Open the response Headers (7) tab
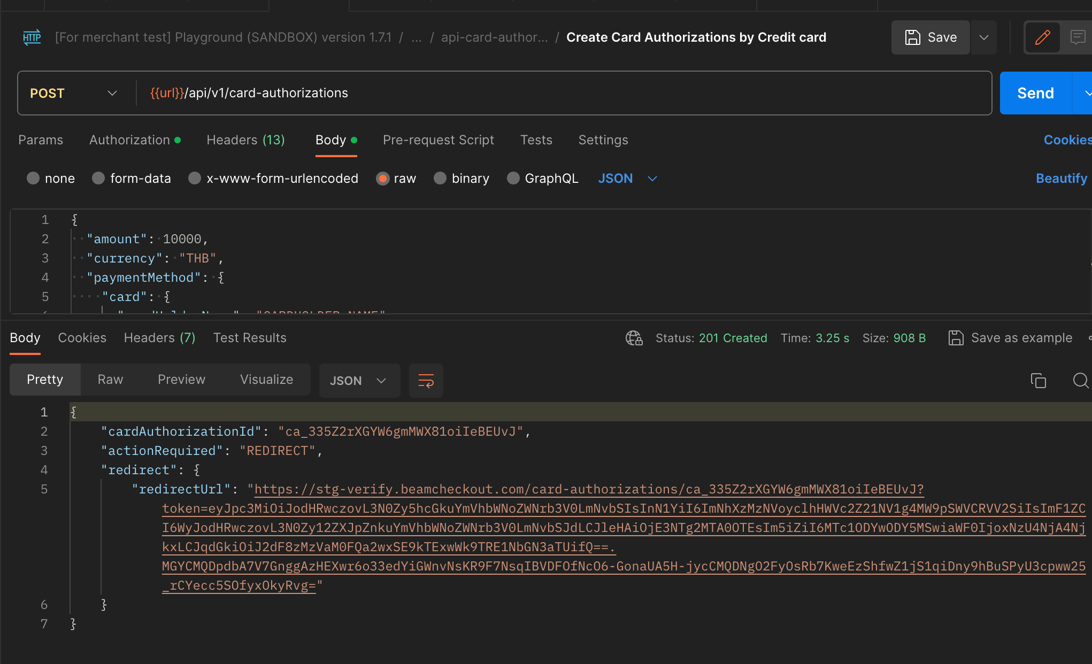The width and height of the screenshot is (1092, 664). tap(159, 337)
